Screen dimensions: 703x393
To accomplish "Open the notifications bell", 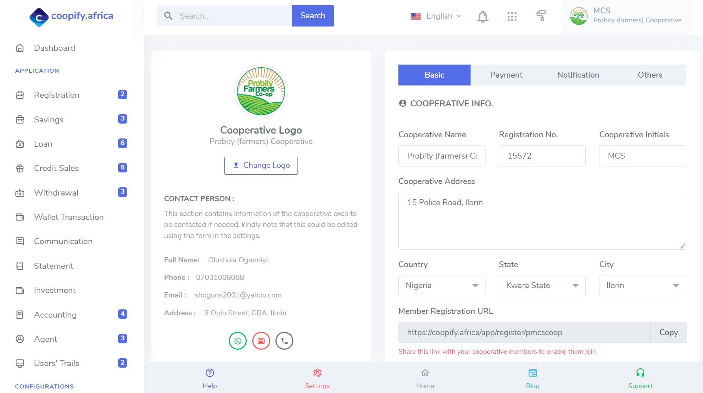I will click(x=483, y=16).
